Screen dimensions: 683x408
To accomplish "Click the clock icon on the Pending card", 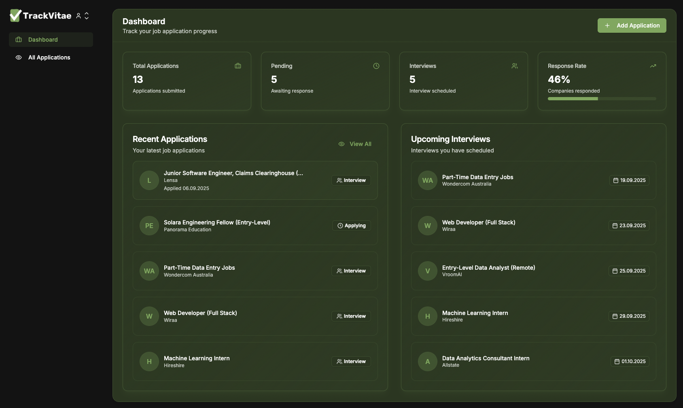I will point(376,66).
